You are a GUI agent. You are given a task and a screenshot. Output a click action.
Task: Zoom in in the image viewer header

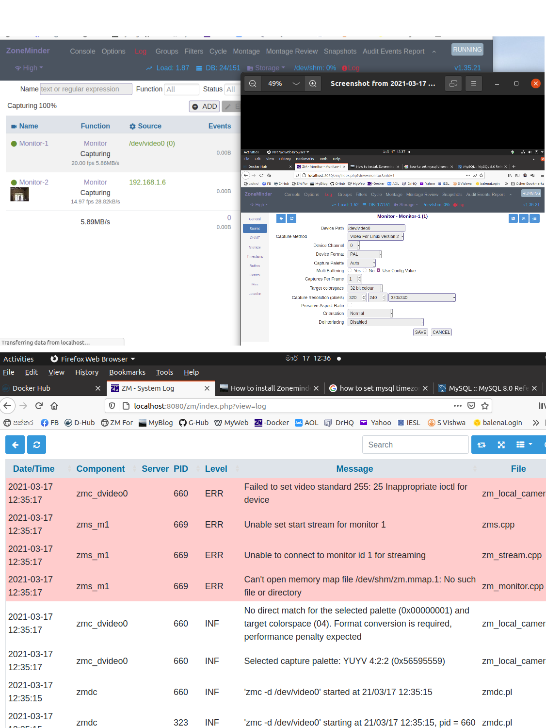(313, 83)
